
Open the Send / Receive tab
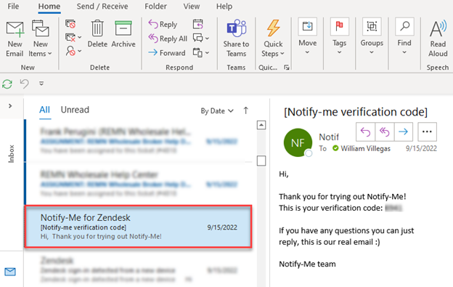(102, 7)
